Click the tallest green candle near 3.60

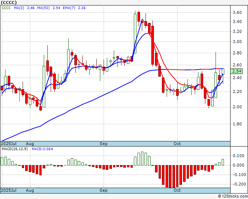point(135,34)
